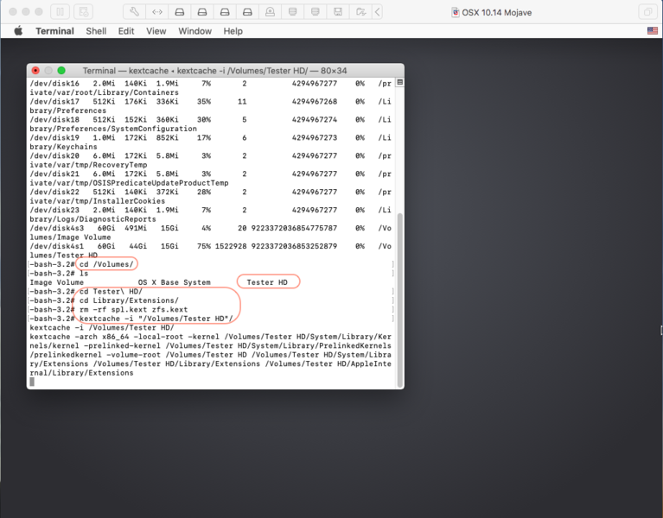Open the Apple menu
The image size is (663, 518).
coord(18,31)
